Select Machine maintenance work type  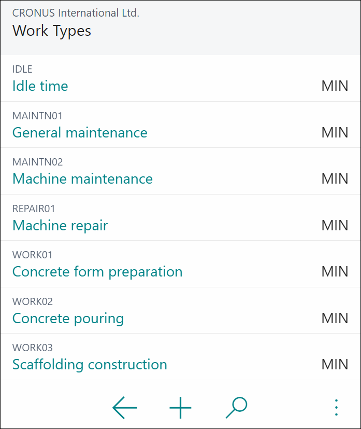(82, 179)
